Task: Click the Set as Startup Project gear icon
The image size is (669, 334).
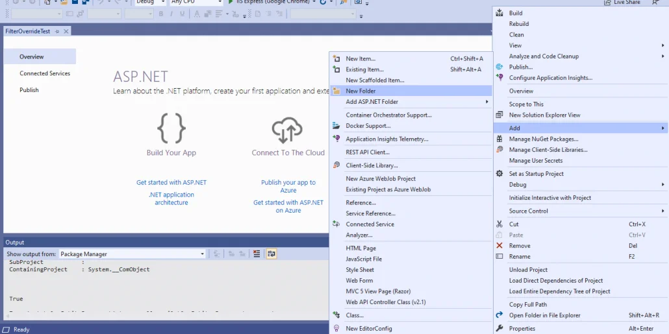Action: point(499,174)
